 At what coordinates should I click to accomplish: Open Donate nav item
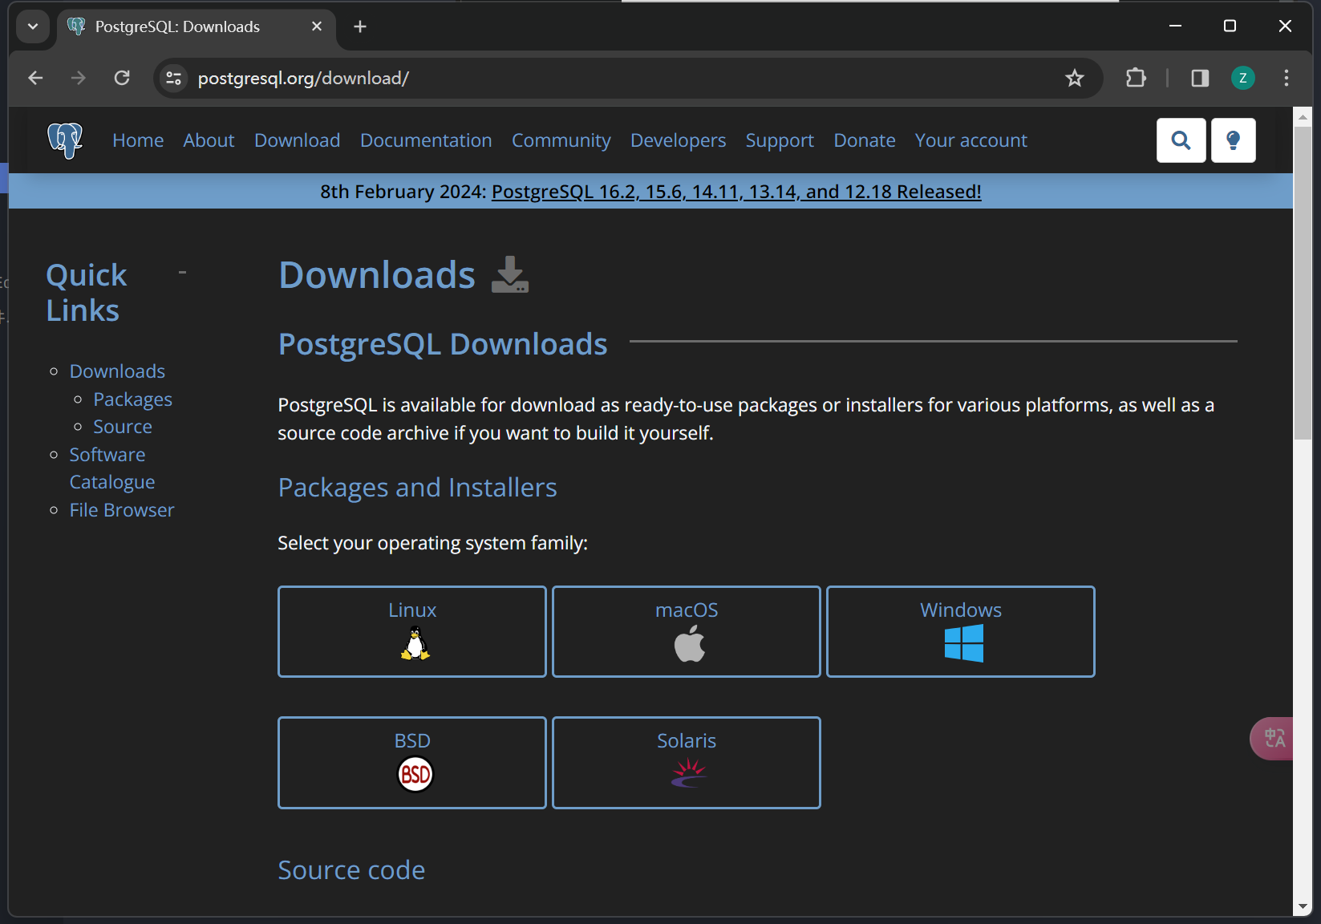pos(865,140)
